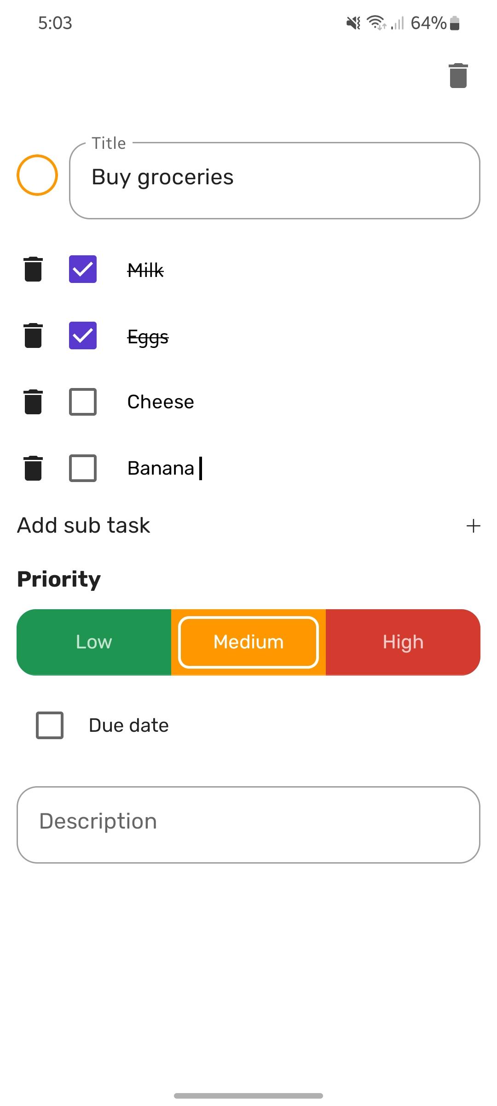This screenshot has width=497, height=1106.
Task: Enable the Due date checkbox
Action: coord(50,725)
